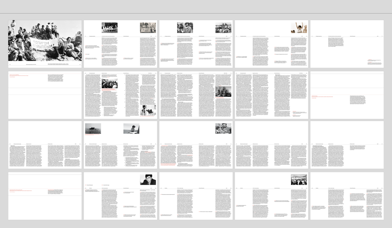Screen dimensions: 392x228
Task: Open the dense text spread left of the boat photo spread
Action: click(45, 145)
